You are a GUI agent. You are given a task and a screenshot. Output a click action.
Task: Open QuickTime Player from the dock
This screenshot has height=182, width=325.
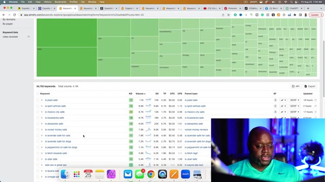pyautogui.click(x=162, y=174)
